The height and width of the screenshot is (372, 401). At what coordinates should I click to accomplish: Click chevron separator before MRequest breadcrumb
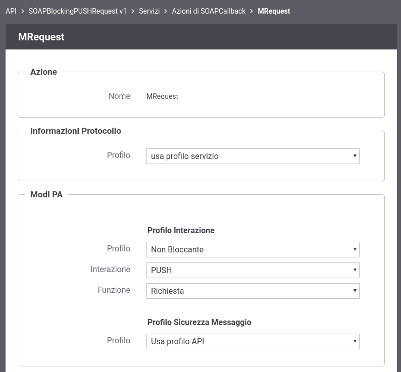tap(252, 11)
